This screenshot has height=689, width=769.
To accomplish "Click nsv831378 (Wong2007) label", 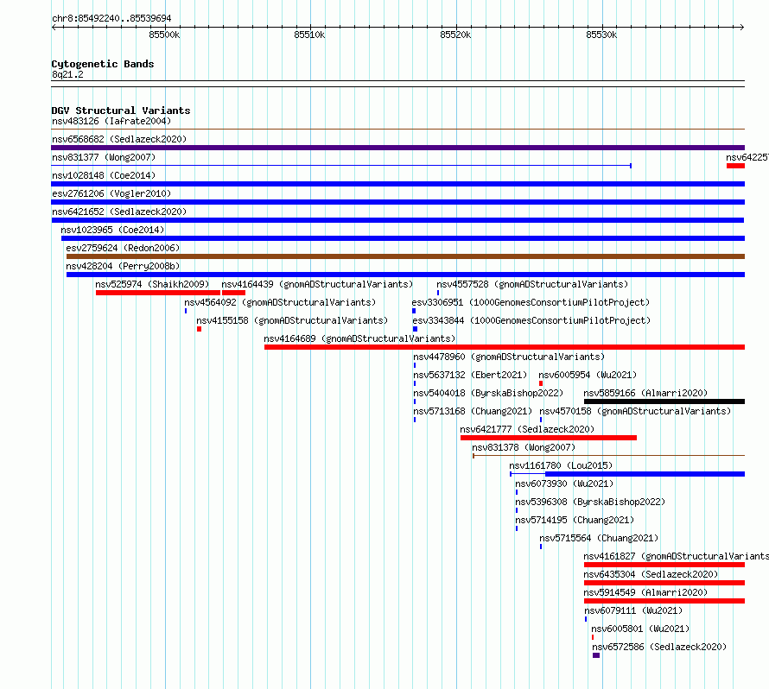I will point(524,447).
